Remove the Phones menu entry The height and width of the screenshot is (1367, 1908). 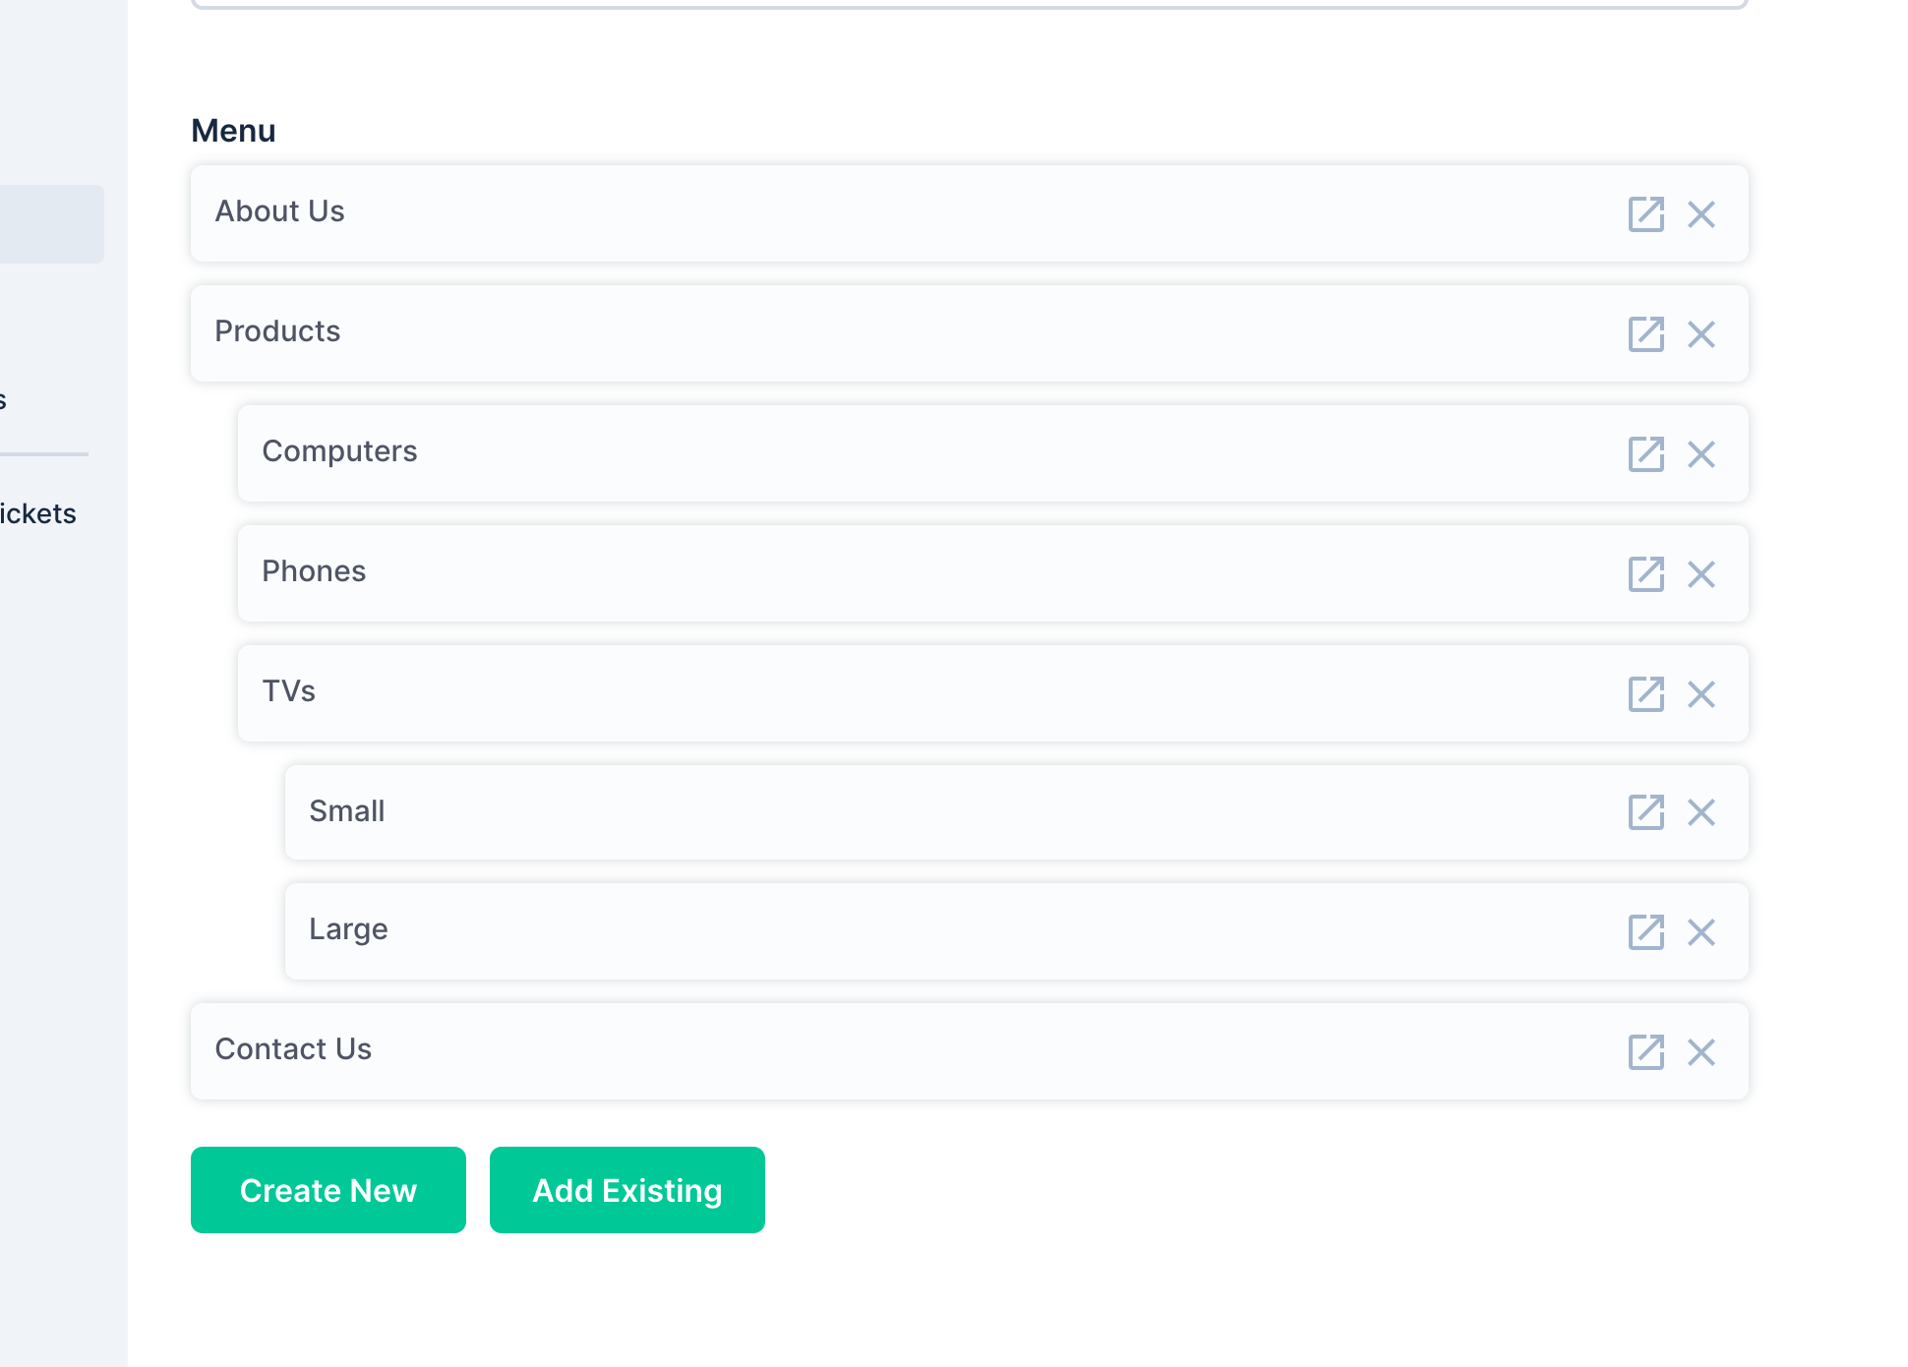[1702, 573]
